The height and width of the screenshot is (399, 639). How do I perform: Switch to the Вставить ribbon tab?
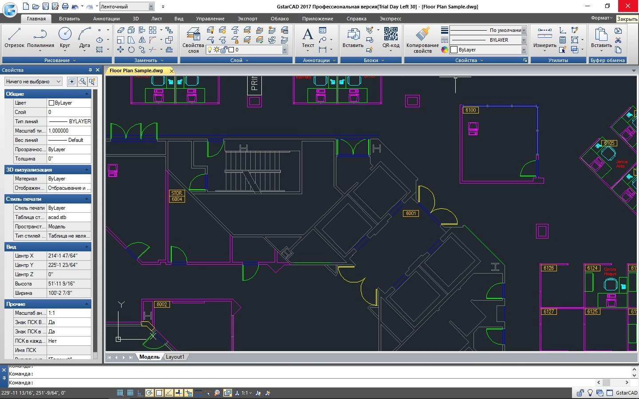click(x=69, y=19)
